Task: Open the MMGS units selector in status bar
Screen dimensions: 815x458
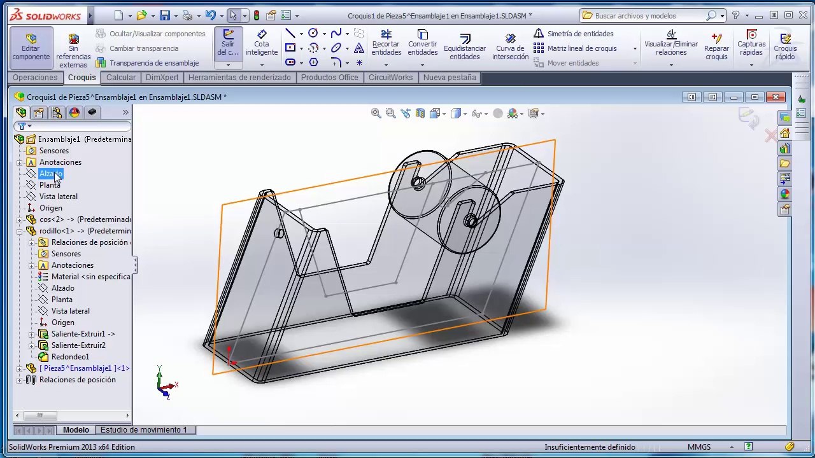Action: [699, 447]
